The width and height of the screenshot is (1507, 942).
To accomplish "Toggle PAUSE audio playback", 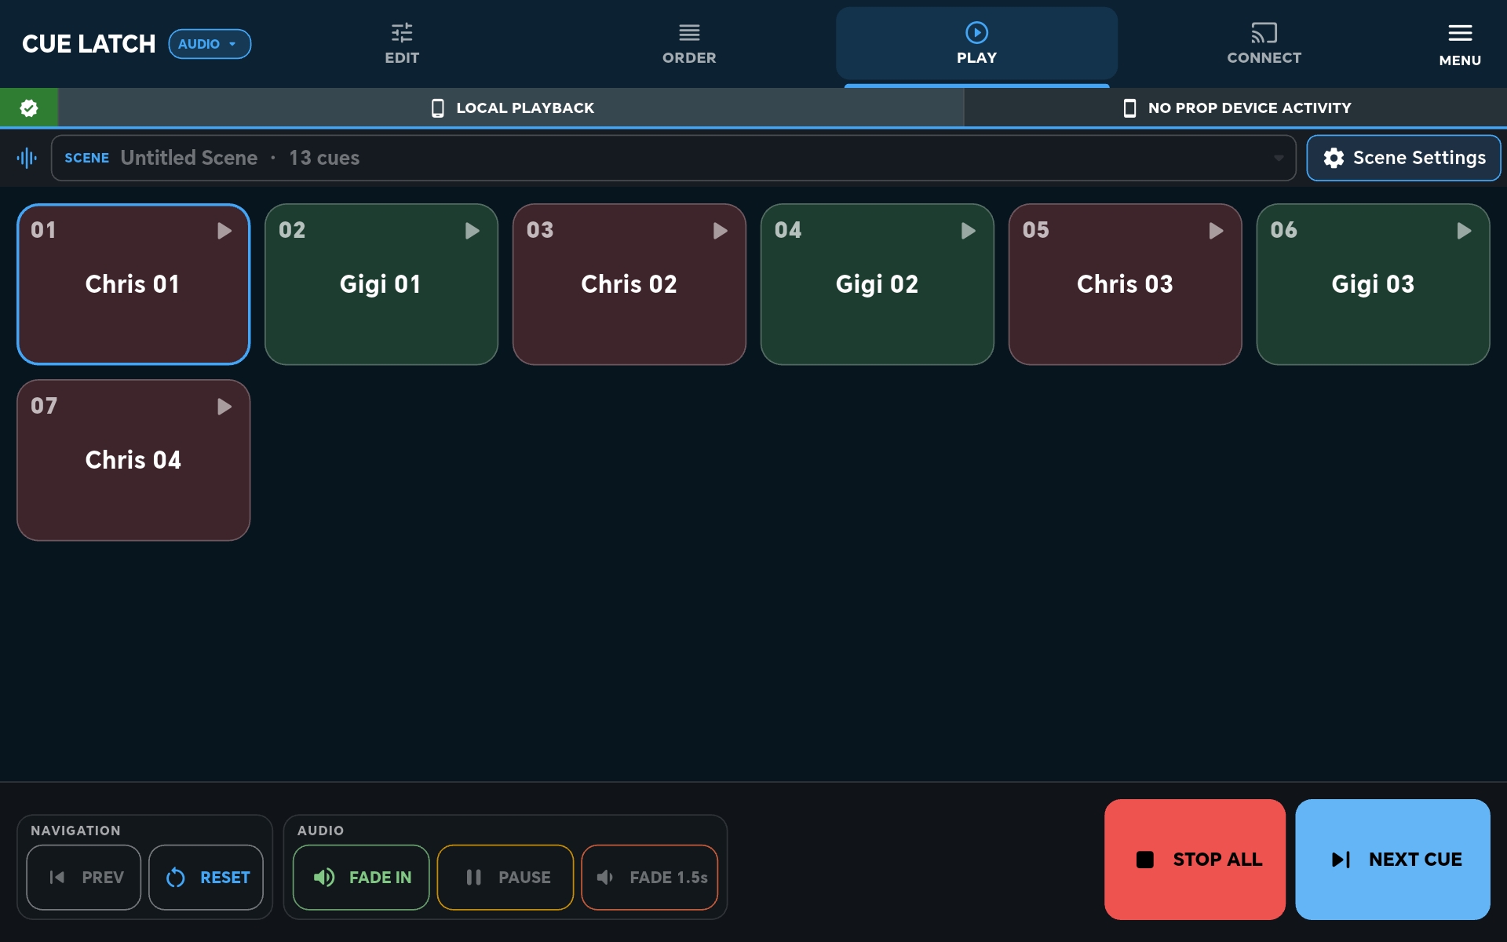I will click(x=505, y=878).
